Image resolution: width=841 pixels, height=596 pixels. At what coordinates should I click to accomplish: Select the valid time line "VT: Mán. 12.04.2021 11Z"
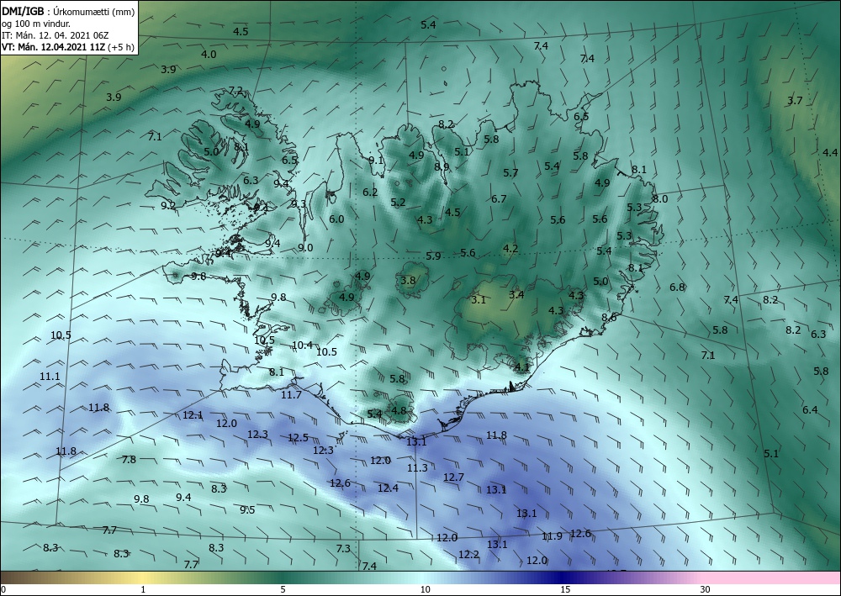(54, 47)
